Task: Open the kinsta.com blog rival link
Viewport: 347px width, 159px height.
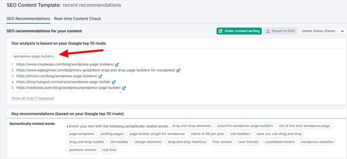Action: coord(57,76)
